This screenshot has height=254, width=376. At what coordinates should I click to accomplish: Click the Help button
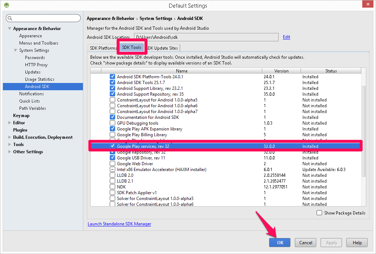pyautogui.click(x=357, y=242)
